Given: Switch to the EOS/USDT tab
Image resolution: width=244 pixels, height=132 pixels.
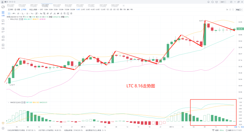Looking at the screenshot, I should coord(68,6).
